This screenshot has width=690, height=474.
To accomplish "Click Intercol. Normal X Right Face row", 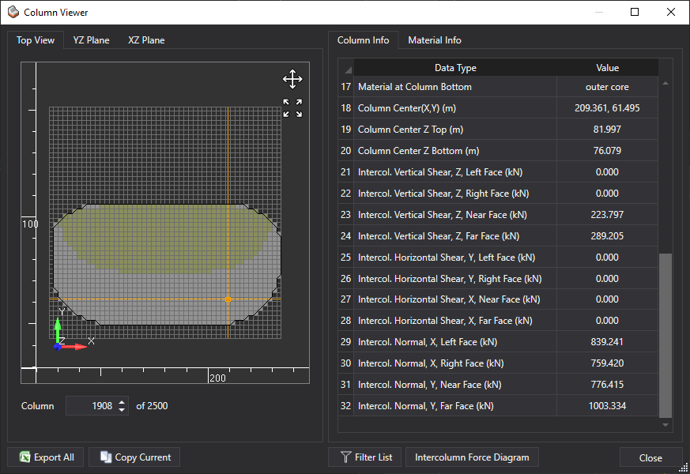I will click(x=498, y=363).
